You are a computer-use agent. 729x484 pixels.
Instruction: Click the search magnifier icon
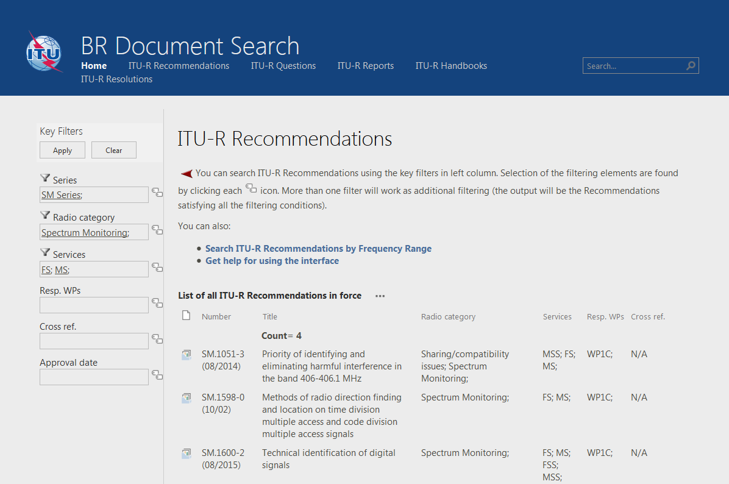(x=691, y=66)
